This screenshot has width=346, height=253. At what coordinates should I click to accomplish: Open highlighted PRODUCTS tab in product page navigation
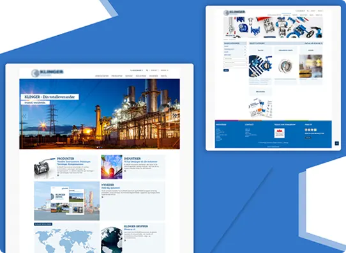click(x=287, y=15)
